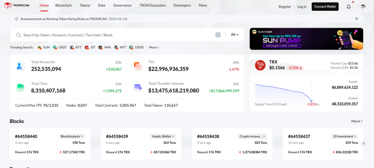This screenshot has width=374, height=168.
Task: Select the USDT trending token icon
Action: point(55,48)
